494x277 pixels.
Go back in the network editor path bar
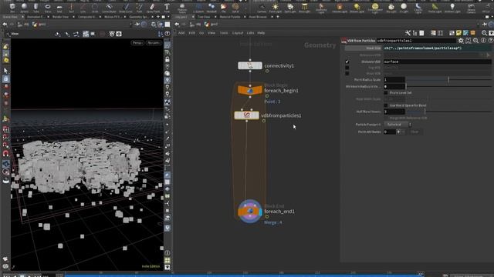(x=177, y=24)
